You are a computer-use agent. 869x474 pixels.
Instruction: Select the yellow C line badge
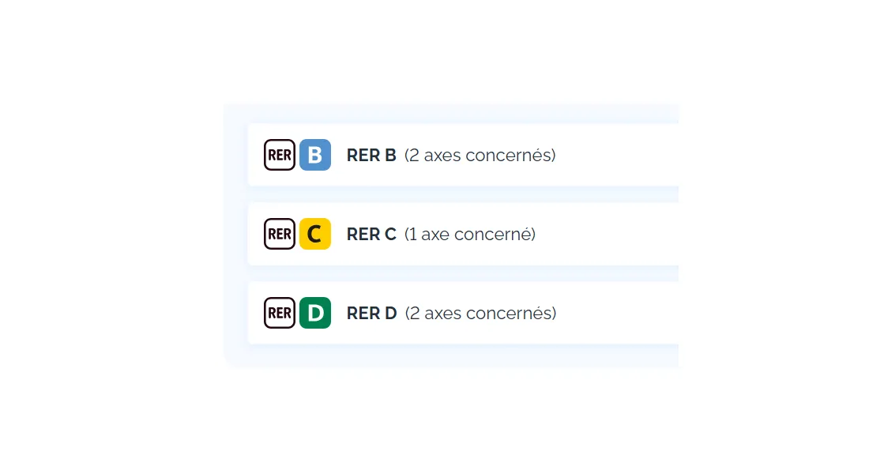[x=315, y=234]
